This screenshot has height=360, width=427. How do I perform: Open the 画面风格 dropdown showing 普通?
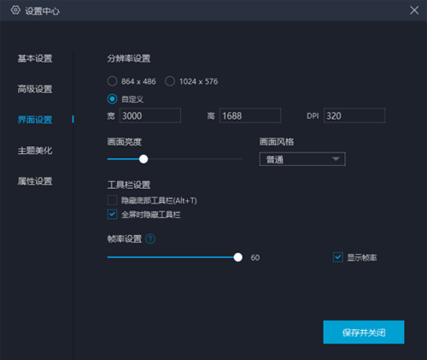(x=302, y=159)
